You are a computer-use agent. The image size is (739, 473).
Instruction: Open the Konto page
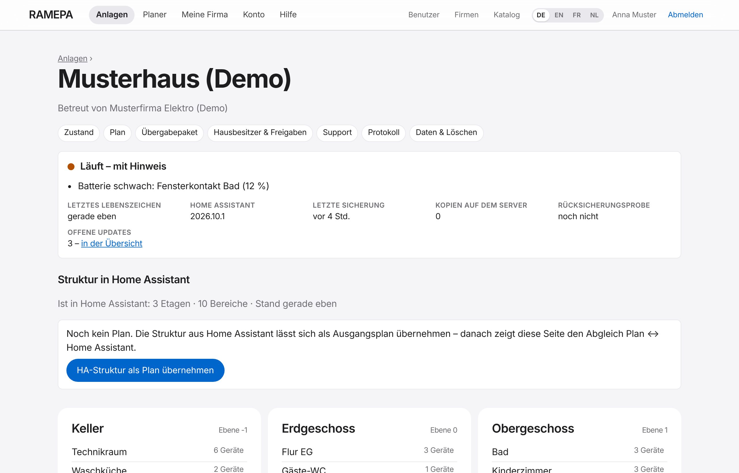[x=254, y=15]
